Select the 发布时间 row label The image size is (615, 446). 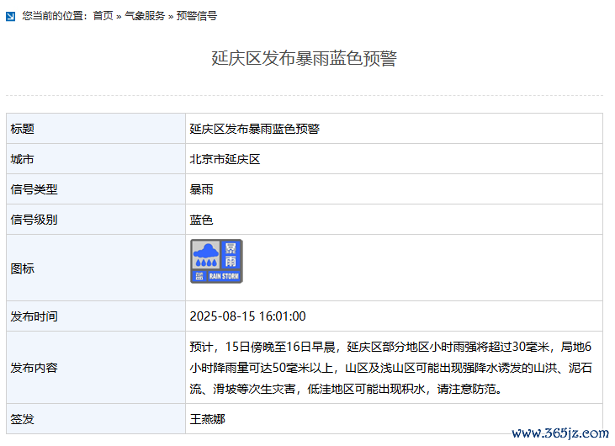coord(34,316)
